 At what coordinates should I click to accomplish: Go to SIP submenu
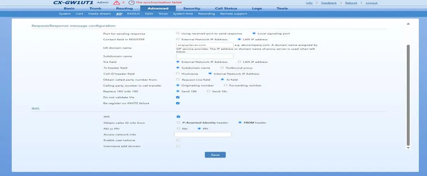point(119,14)
